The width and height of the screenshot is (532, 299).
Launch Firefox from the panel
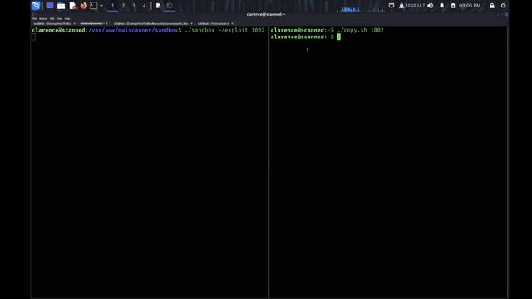tap(83, 6)
